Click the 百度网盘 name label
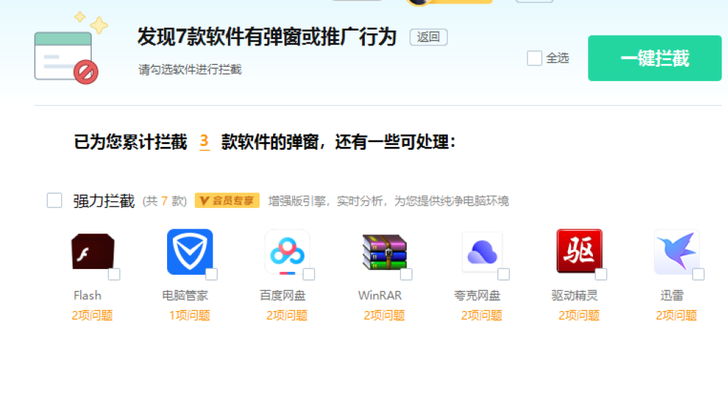Viewport: 728px width, 404px height. point(282,295)
